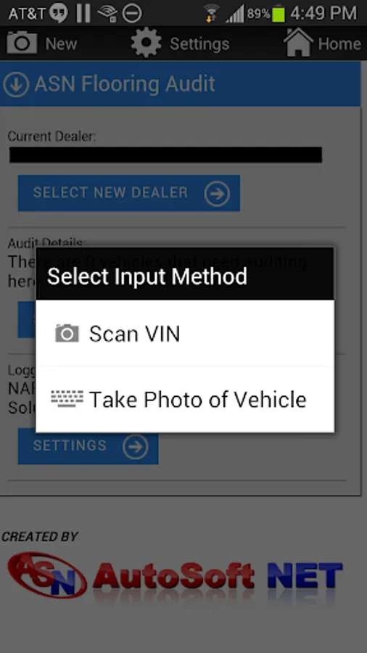This screenshot has height=653, width=367.
Task: Tap keyboard icon beside Take Photo of Vehicle
Action: pos(67,399)
